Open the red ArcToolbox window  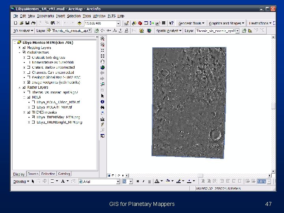click(140, 23)
